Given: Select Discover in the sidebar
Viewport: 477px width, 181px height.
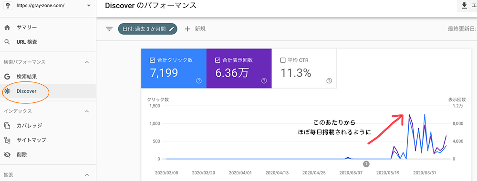Looking at the screenshot, I should [26, 91].
